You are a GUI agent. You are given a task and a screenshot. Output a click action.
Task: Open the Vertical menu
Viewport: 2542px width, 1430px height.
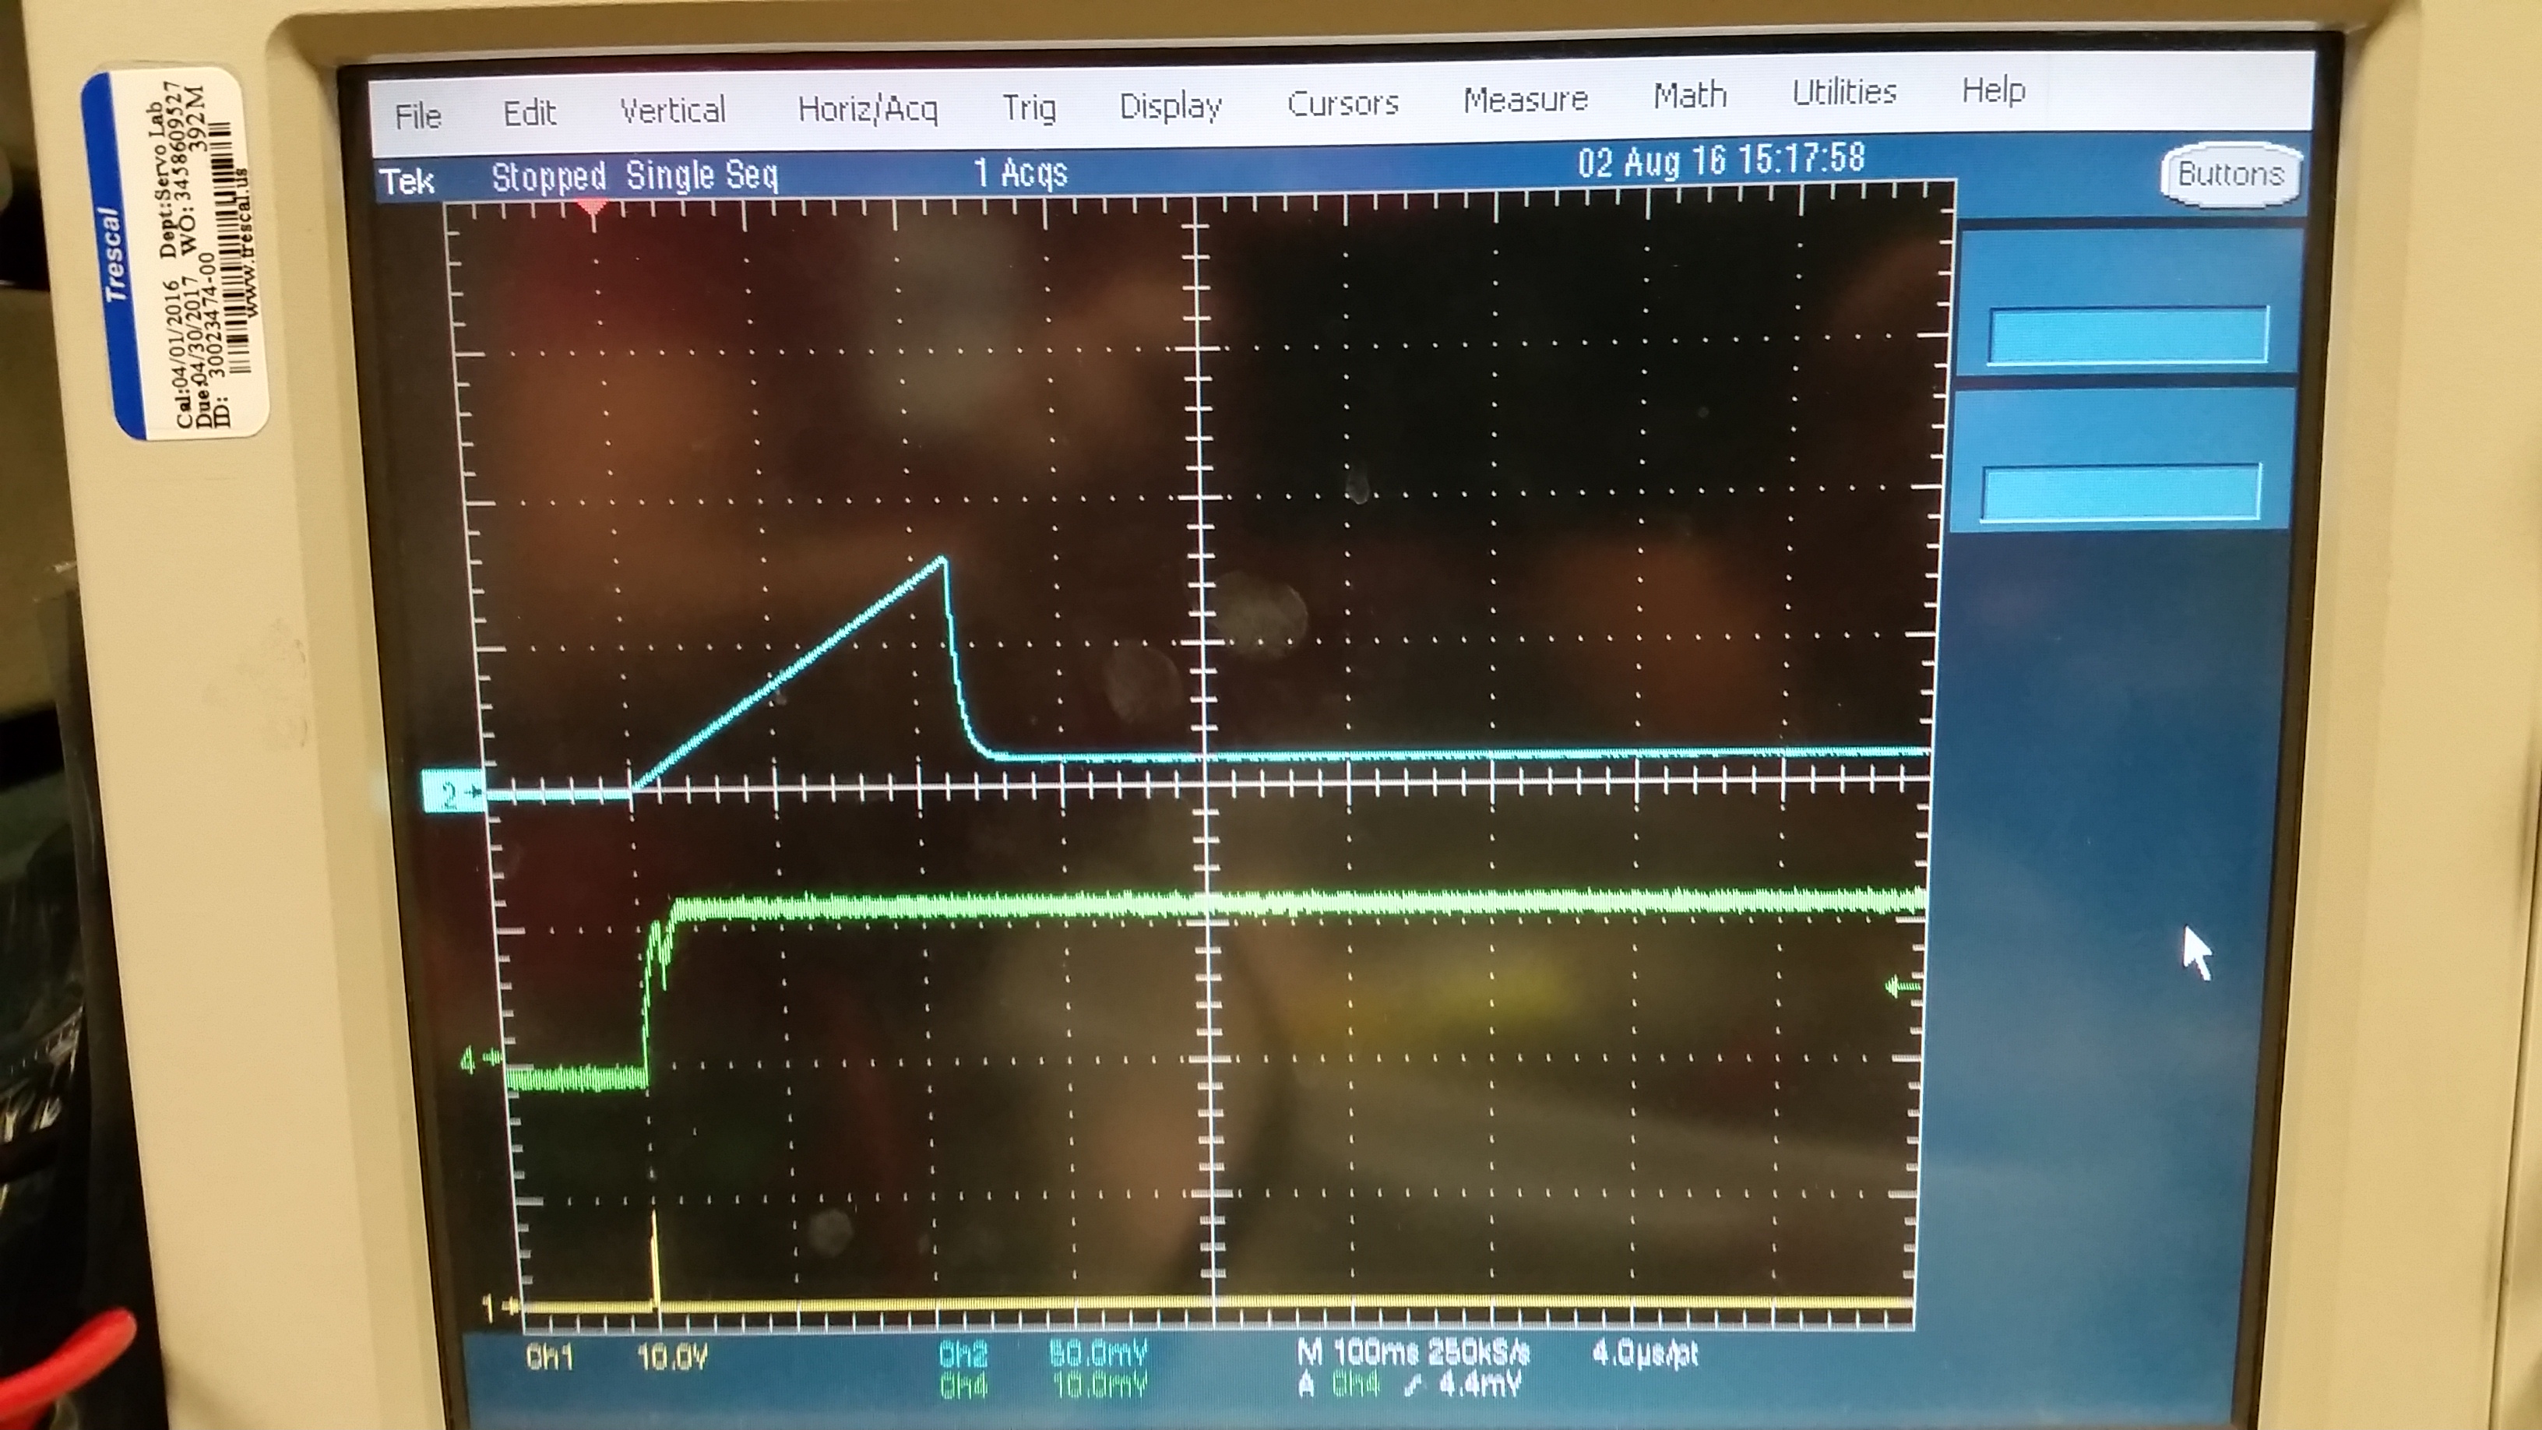672,111
